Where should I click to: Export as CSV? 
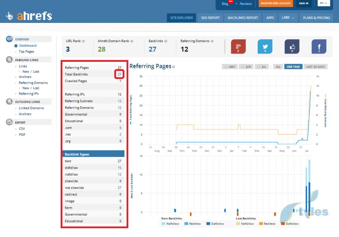(x=22, y=129)
